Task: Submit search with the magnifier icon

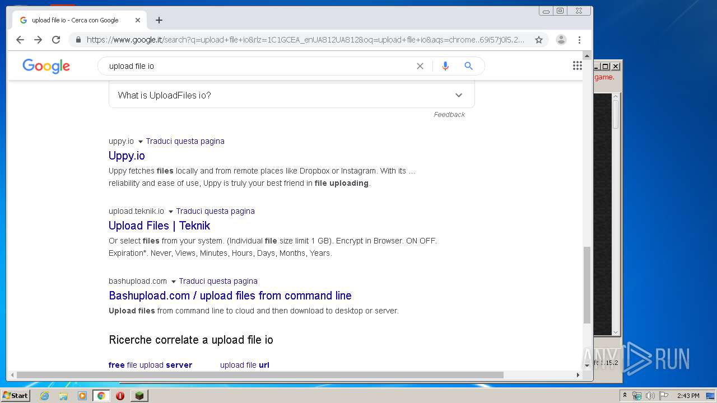Action: click(x=469, y=66)
